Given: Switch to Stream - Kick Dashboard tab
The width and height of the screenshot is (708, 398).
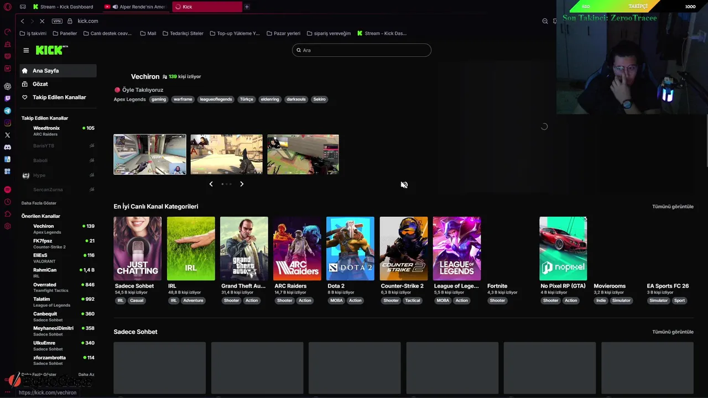Looking at the screenshot, I should (64, 7).
